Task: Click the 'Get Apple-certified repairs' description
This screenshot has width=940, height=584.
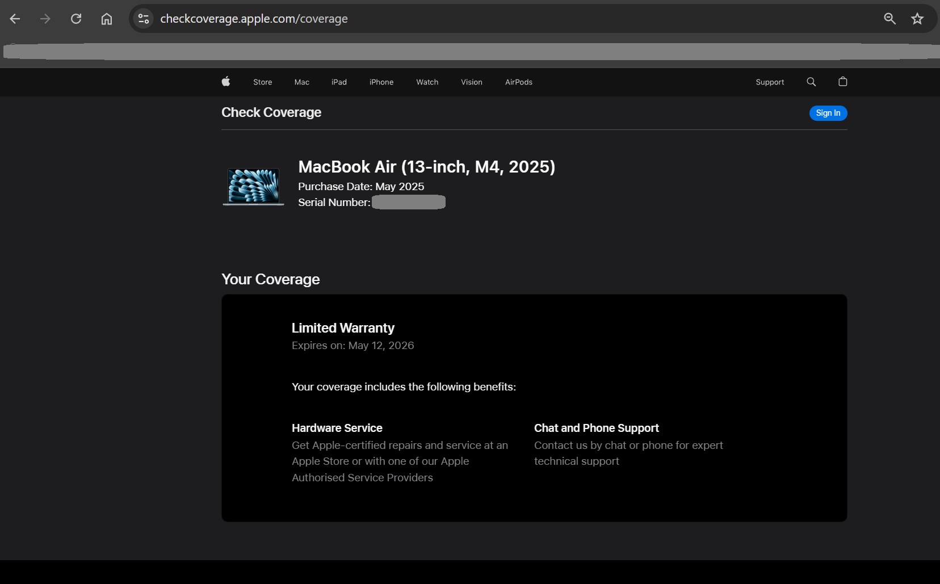Action: click(400, 461)
